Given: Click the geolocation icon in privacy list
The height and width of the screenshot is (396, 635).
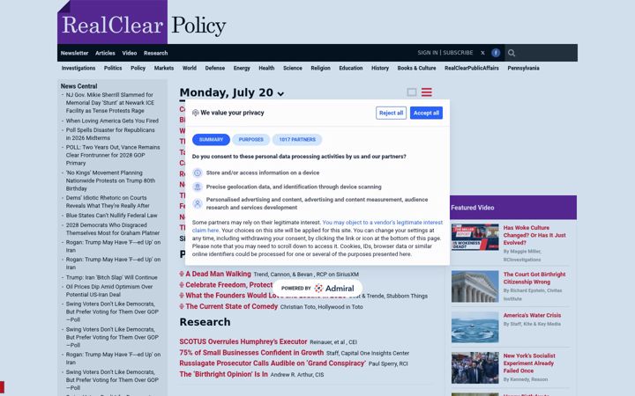Looking at the screenshot, I should [198, 187].
